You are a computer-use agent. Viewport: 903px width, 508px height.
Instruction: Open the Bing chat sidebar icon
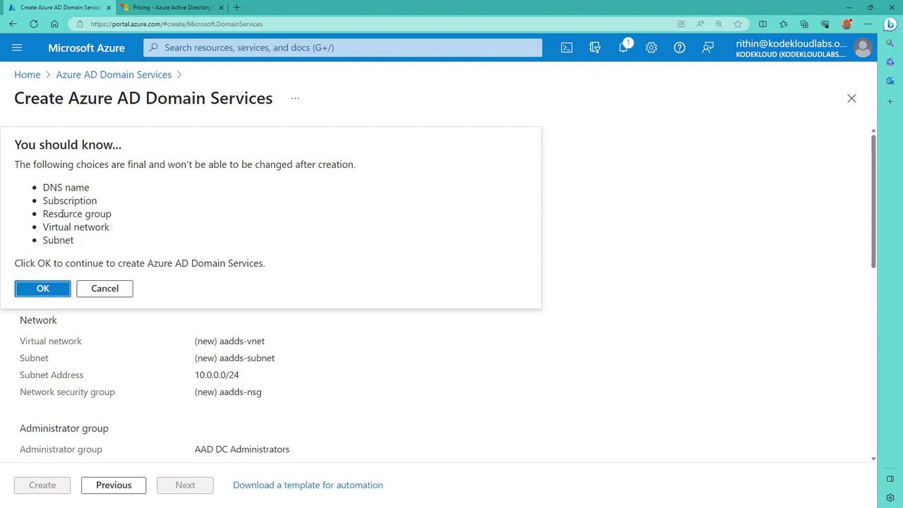(890, 24)
